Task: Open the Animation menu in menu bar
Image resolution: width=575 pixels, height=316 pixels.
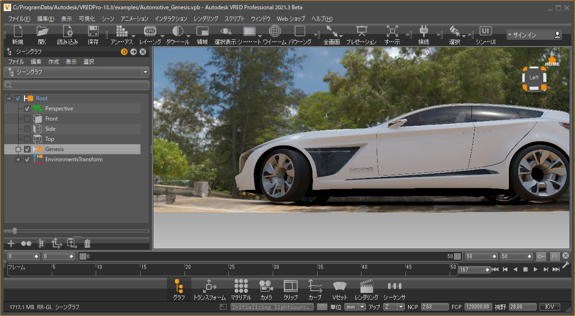Action: [x=135, y=19]
